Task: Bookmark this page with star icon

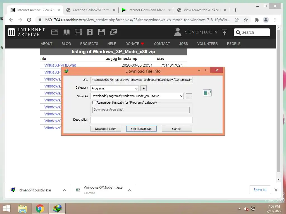Action: click(x=246, y=20)
